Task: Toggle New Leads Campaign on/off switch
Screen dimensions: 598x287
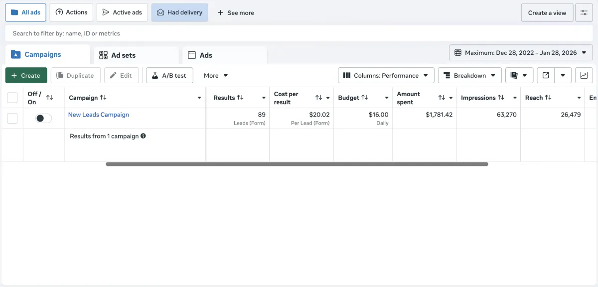Action: (43, 118)
